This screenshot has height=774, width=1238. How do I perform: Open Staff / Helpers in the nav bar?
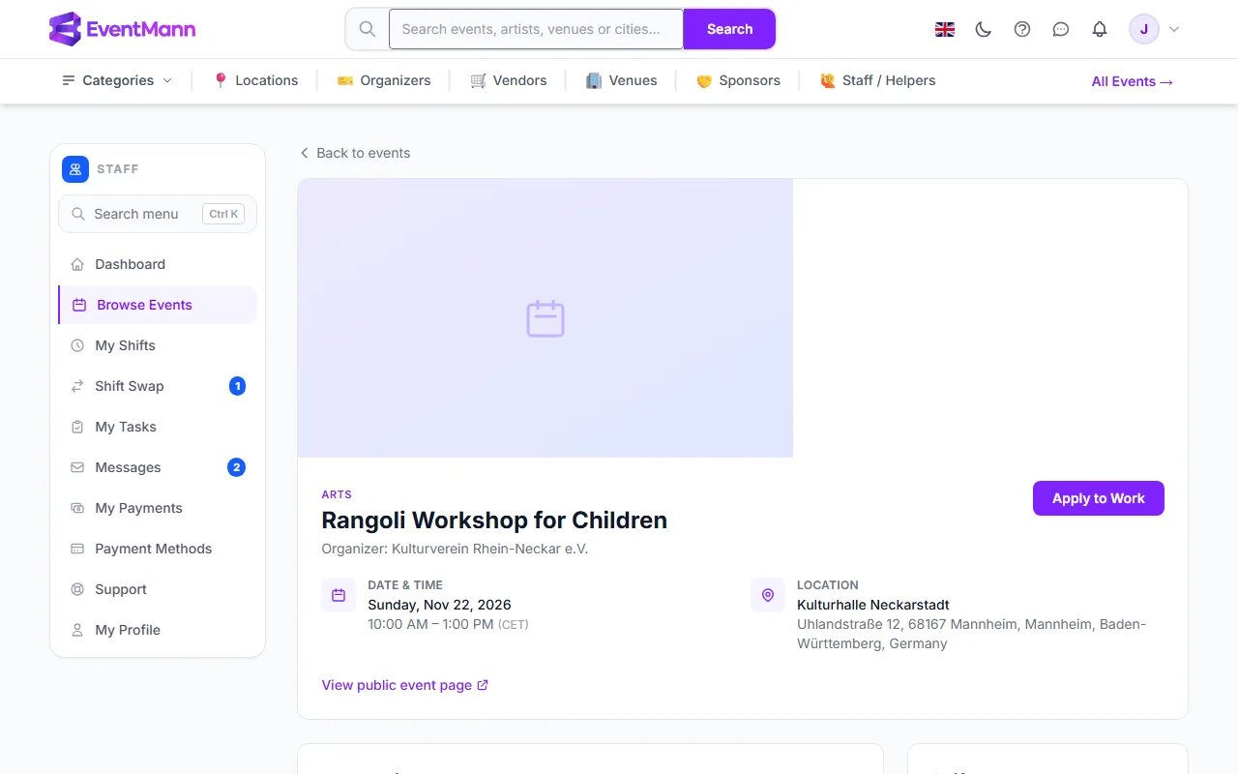coord(878,80)
